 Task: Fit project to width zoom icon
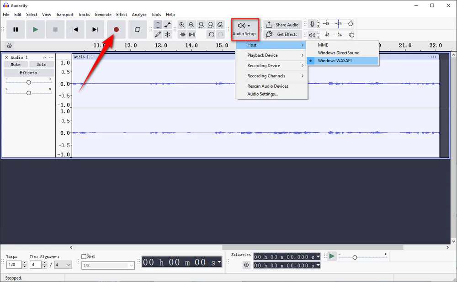(x=211, y=25)
